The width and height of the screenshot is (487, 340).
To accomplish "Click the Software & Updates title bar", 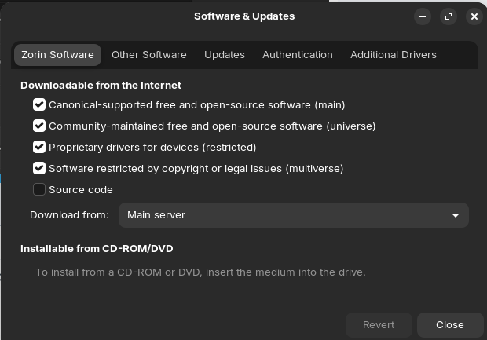I will 243,16.
